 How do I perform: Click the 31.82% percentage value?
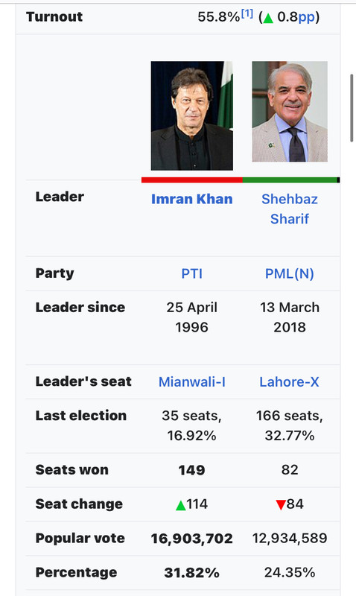tap(191, 572)
